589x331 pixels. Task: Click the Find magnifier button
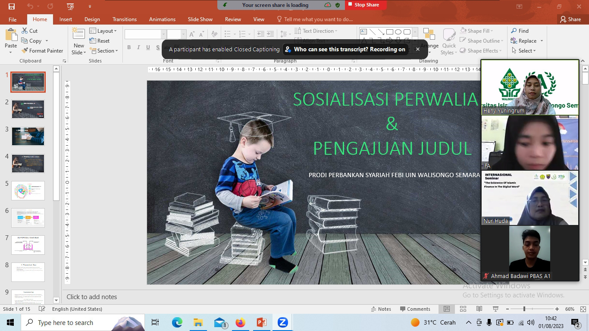coord(520,31)
